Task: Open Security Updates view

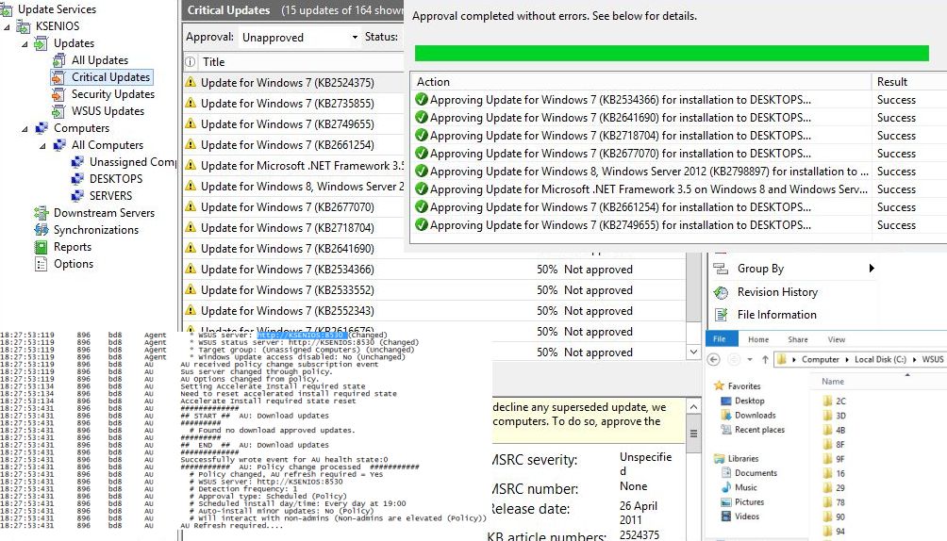Action: (x=113, y=94)
